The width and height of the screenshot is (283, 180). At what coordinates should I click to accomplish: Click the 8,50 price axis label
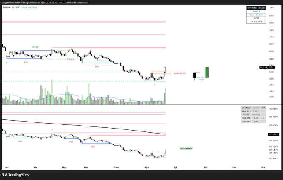271,16
